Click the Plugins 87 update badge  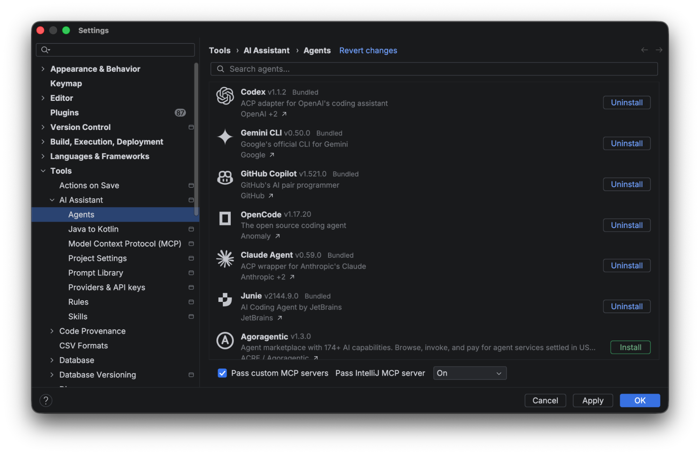[x=180, y=112]
